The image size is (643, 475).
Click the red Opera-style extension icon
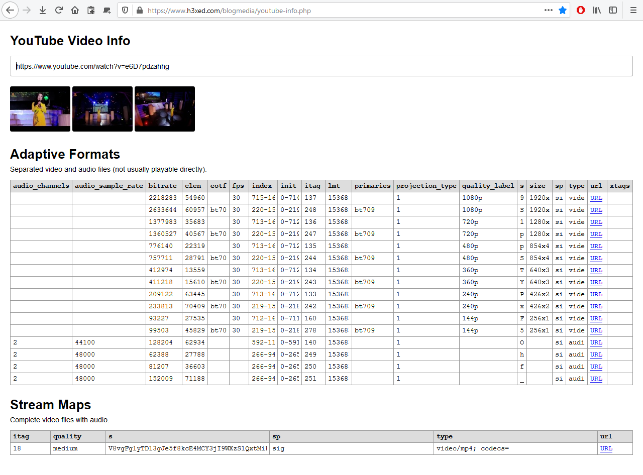coord(581,10)
